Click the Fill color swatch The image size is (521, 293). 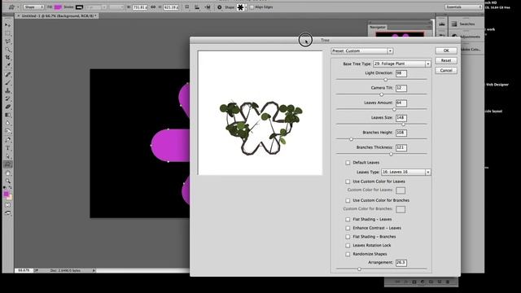pos(58,7)
